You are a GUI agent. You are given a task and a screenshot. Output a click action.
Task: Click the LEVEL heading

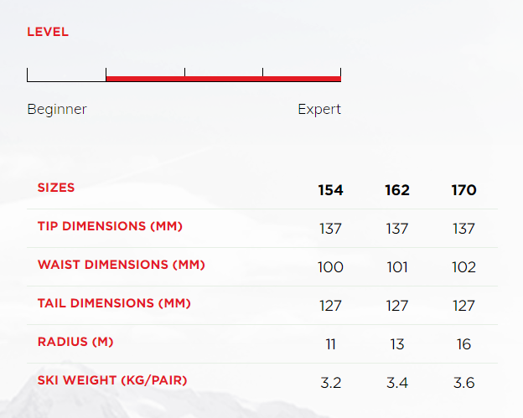pos(48,32)
